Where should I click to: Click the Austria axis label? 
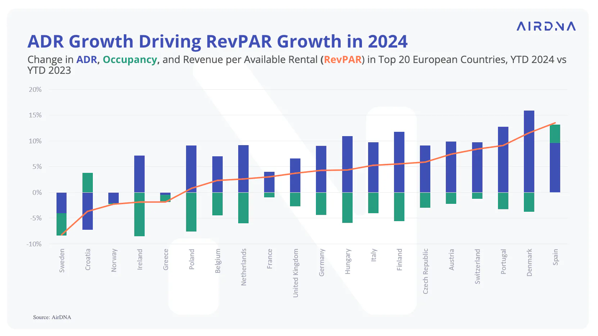click(452, 259)
